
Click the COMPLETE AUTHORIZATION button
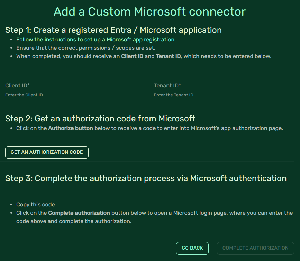(255, 248)
